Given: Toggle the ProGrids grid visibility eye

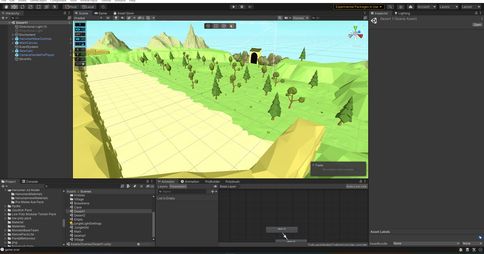Looking at the screenshot, I should point(80,29).
